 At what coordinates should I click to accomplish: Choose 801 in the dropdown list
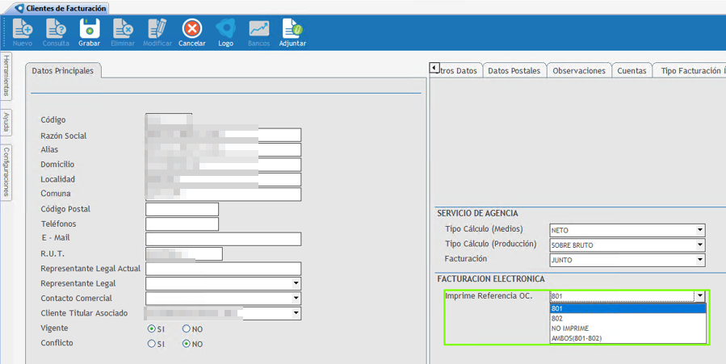[627, 308]
